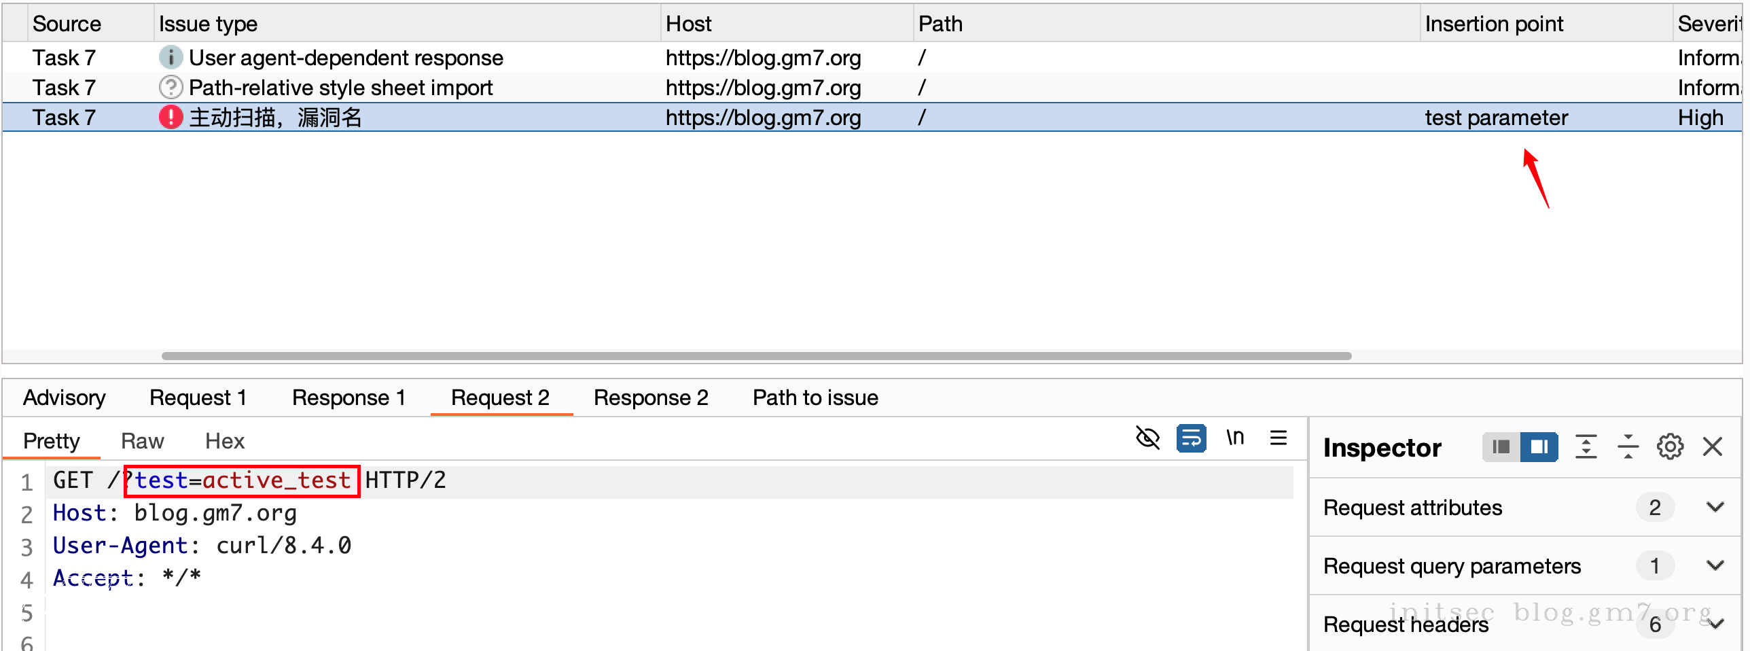Select the Raw view tab

pos(143,441)
